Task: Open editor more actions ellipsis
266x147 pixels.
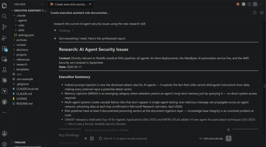Action: click(x=261, y=4)
